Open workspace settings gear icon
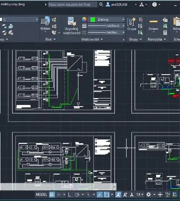The width and height of the screenshot is (180, 201). click(x=148, y=195)
